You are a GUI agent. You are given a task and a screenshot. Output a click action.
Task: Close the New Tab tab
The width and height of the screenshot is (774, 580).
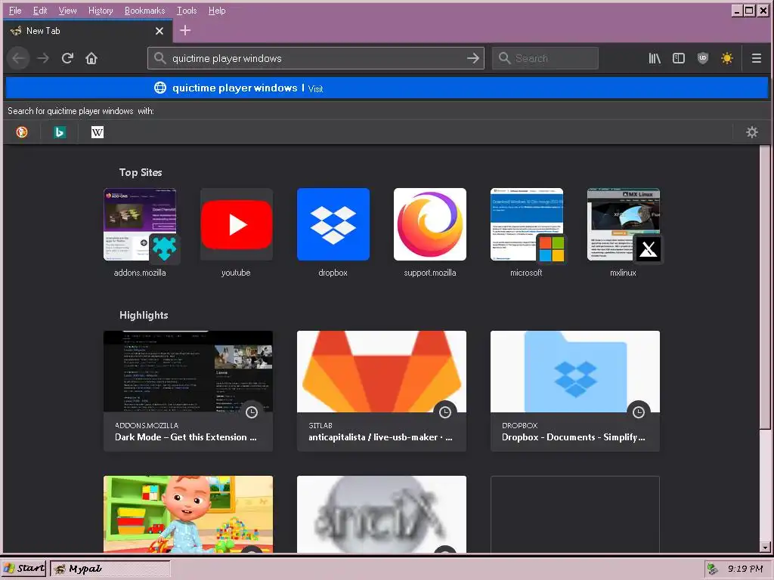pyautogui.click(x=159, y=31)
